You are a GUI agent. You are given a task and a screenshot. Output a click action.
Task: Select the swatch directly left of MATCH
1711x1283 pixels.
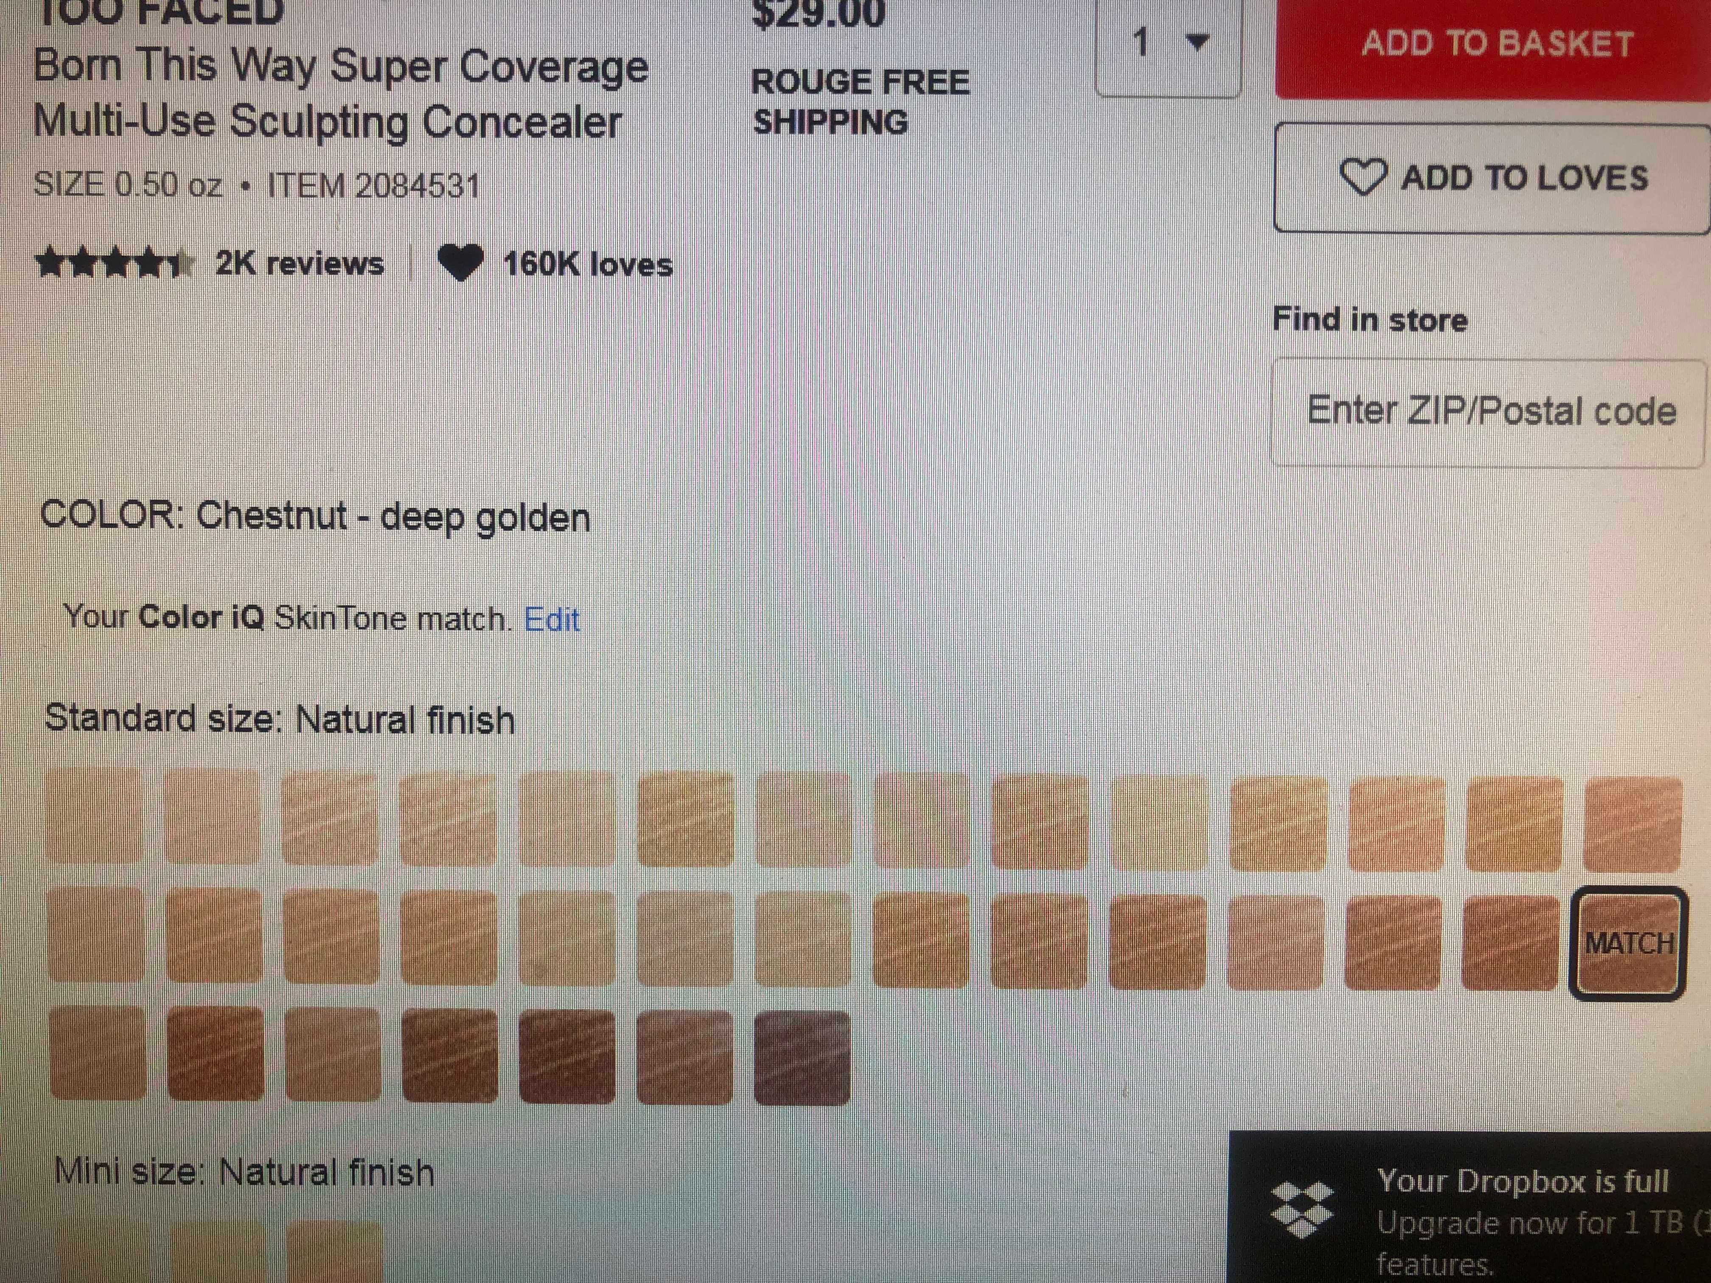[1510, 943]
